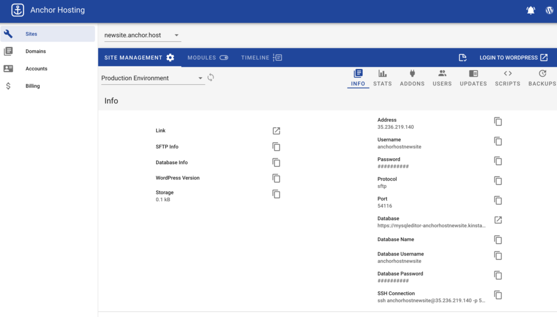Screen dimensions: 557x317
Task: Click the 'Anchor Hosting' title text
Action: 58,10
